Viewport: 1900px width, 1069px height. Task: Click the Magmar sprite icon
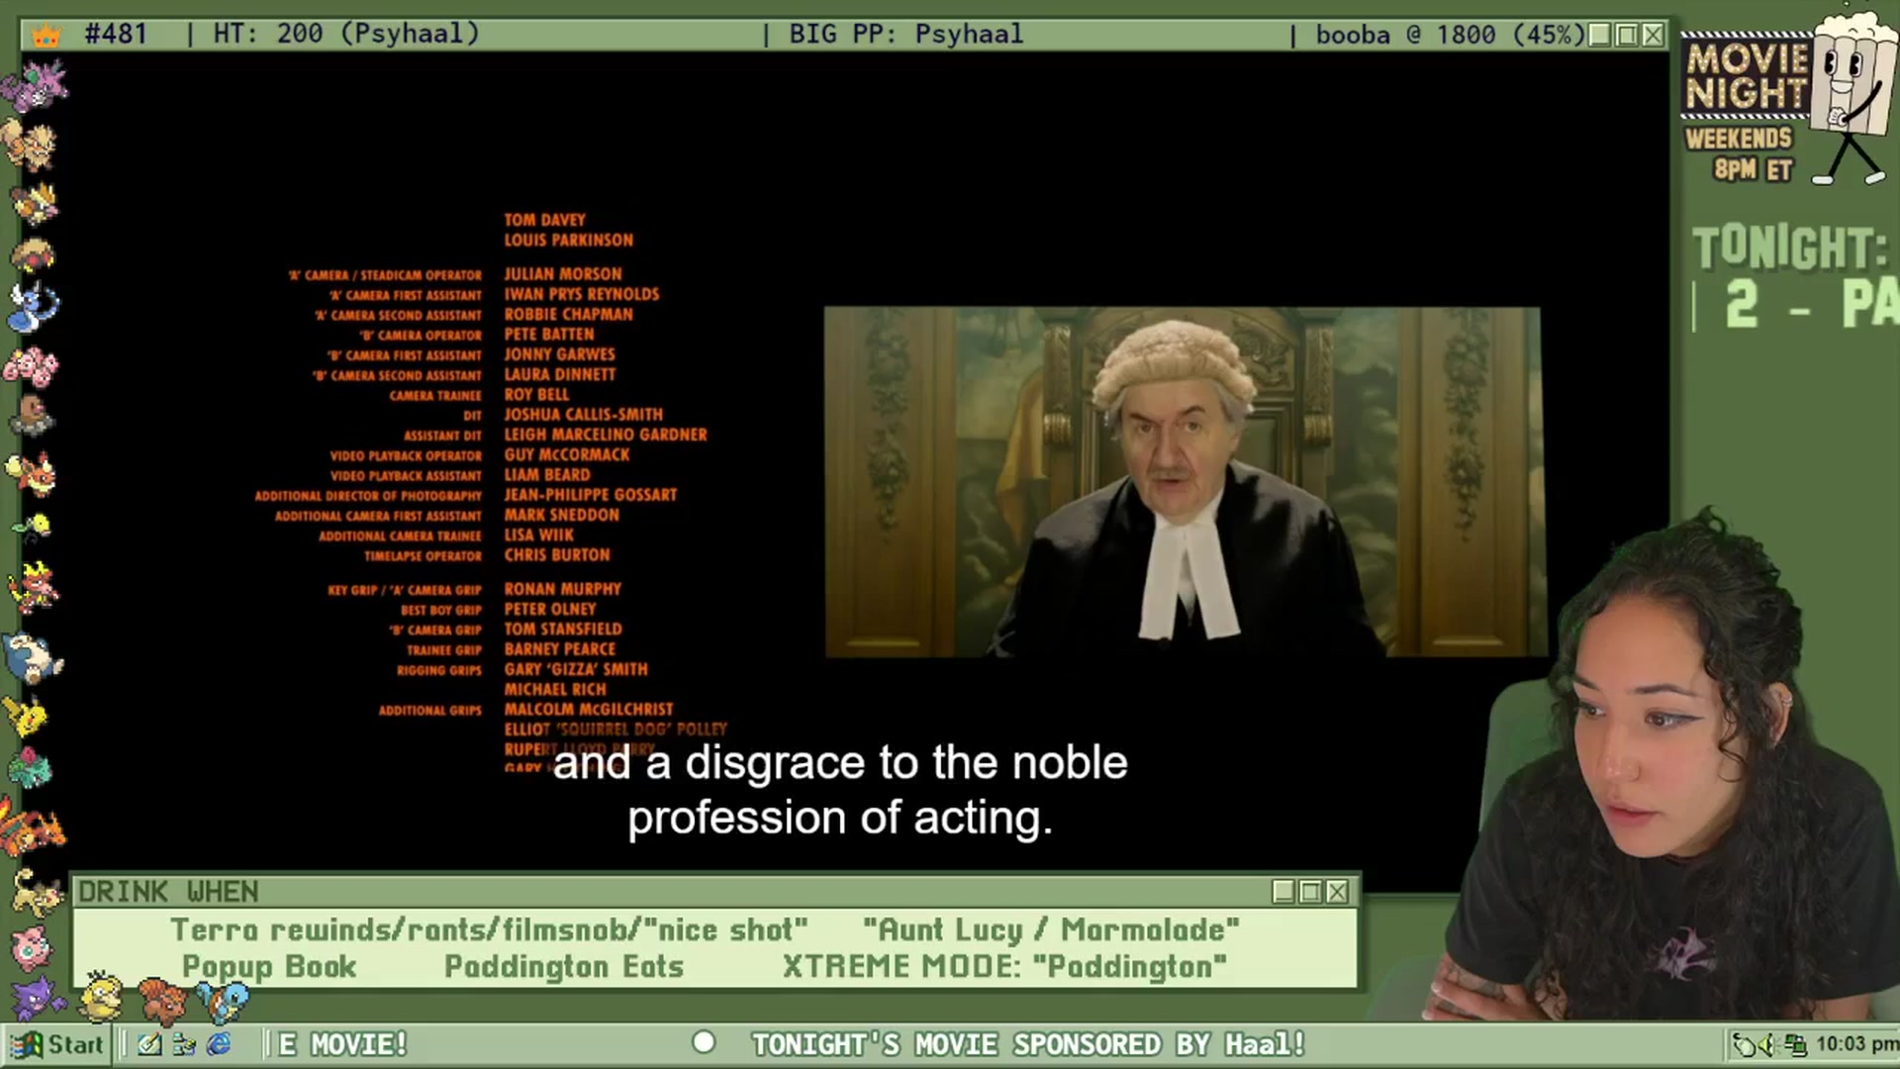[x=34, y=586]
